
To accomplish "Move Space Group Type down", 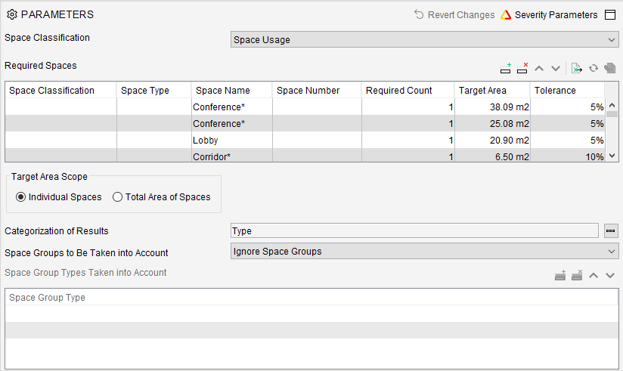I will (610, 275).
